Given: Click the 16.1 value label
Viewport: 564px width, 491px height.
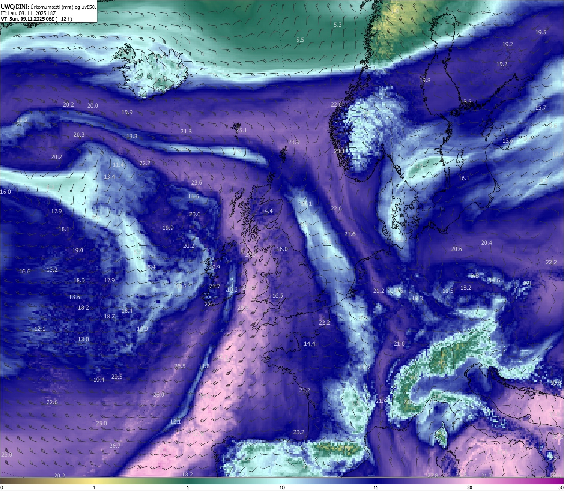Looking at the screenshot, I should (464, 178).
